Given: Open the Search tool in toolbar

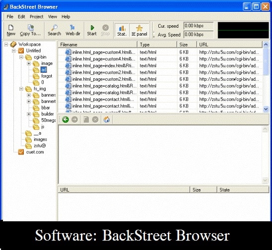Looking at the screenshot, I should (54, 30).
